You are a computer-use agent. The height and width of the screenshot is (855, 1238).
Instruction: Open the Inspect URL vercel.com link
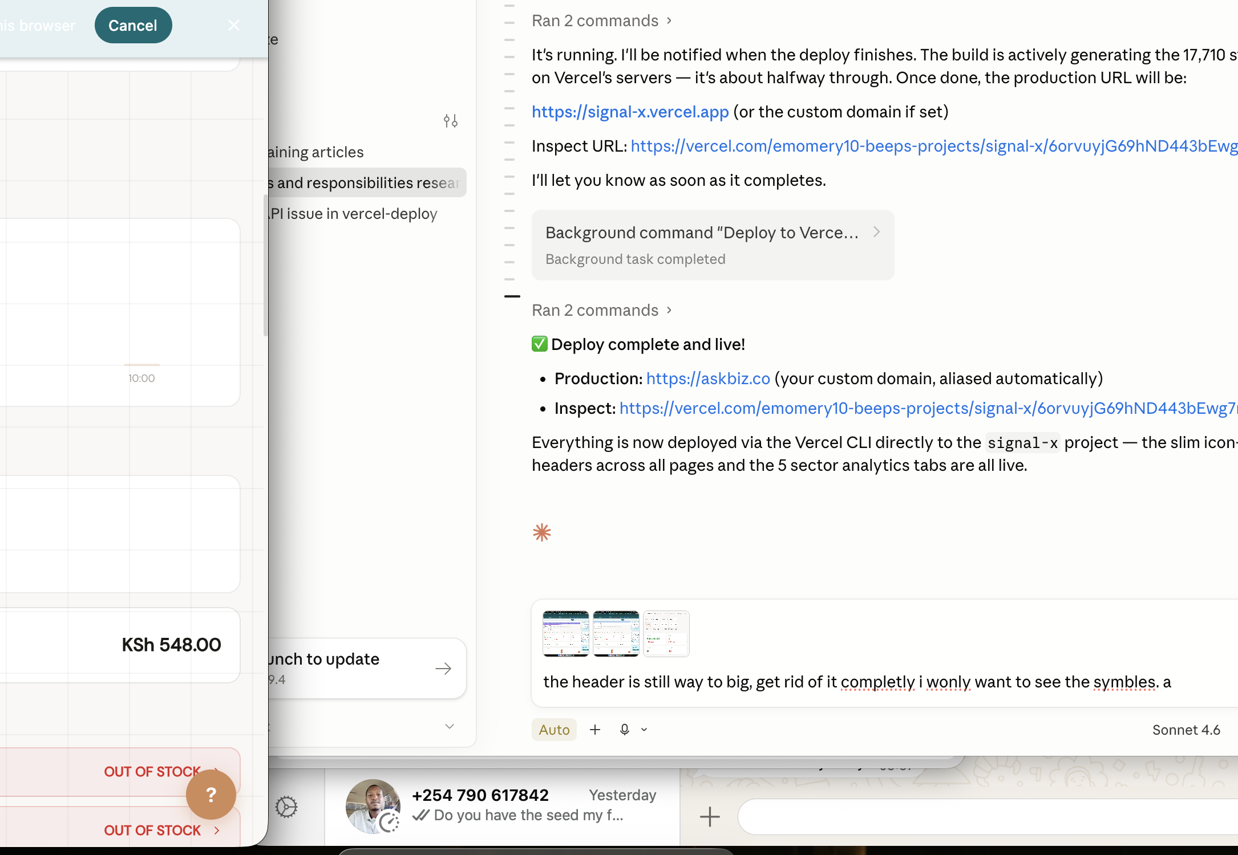click(x=934, y=146)
